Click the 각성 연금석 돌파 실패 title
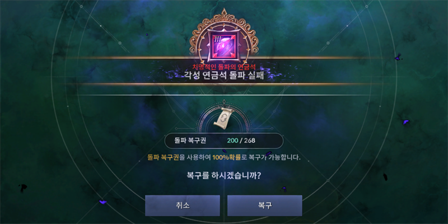The height and width of the screenshot is (224, 448). click(223, 76)
